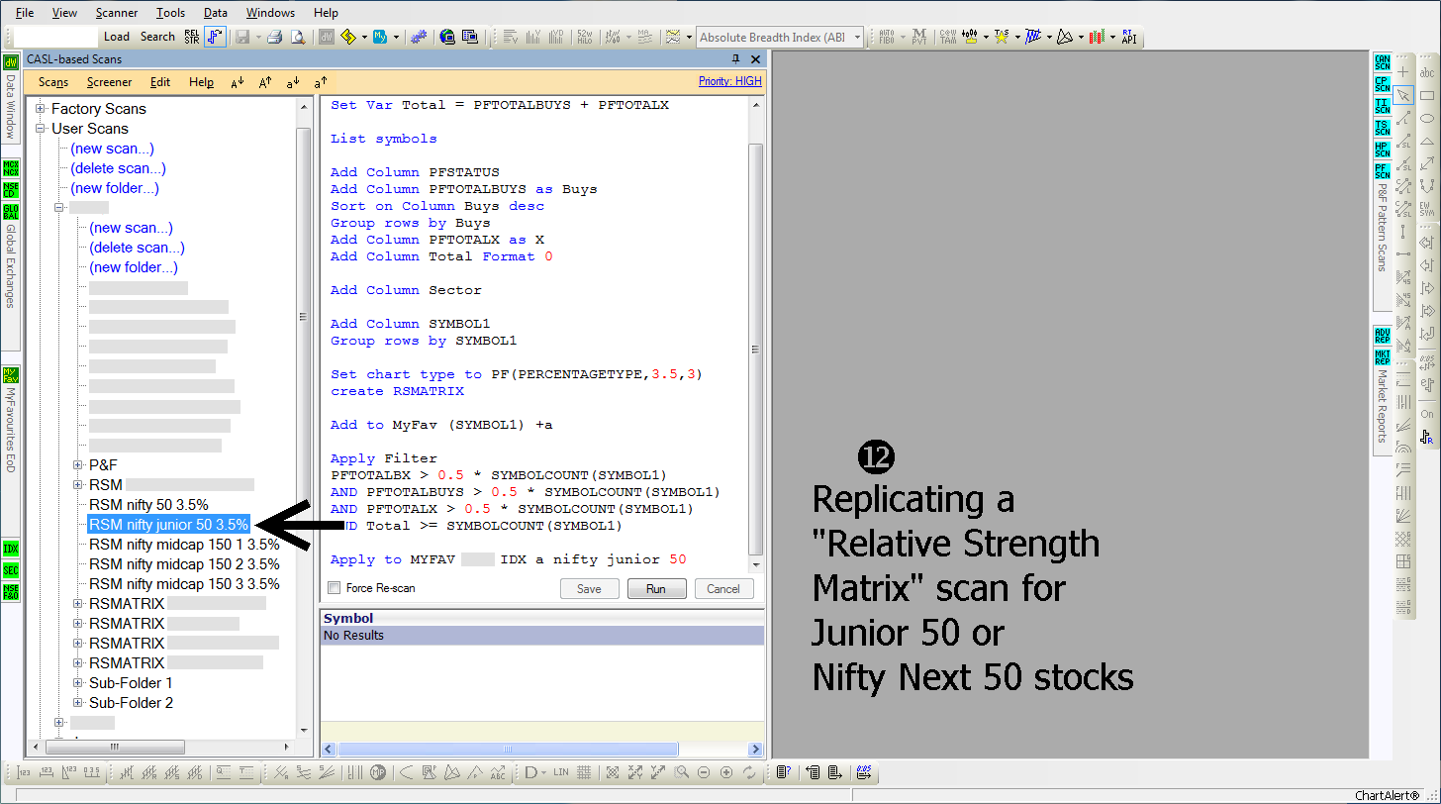
Task: Click the CP SCN scan icon
Action: click(x=1383, y=83)
